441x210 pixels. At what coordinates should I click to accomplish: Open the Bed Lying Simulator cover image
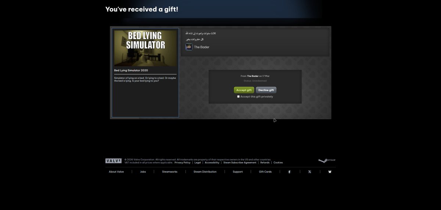146,48
